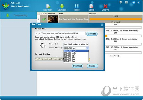Click the 34% progress bar
Image resolution: width=143 pixels, height=100 pixels.
[x=123, y=36]
